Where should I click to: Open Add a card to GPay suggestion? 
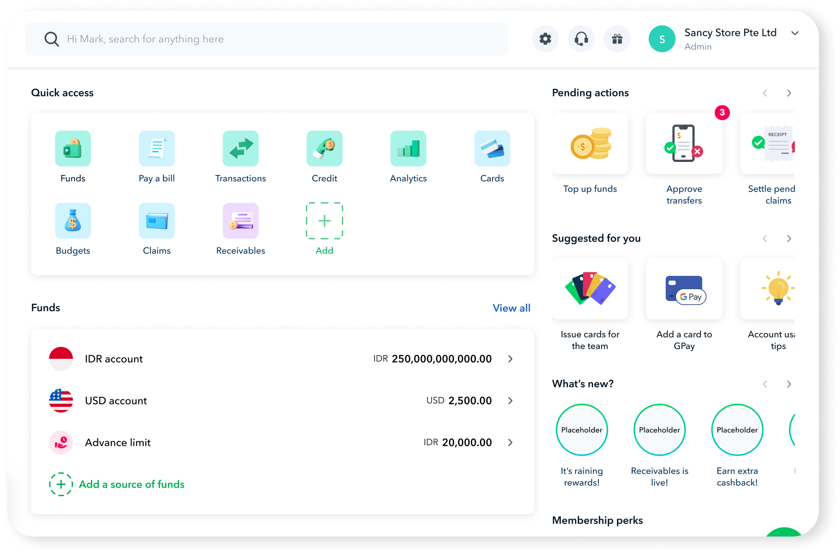click(684, 289)
